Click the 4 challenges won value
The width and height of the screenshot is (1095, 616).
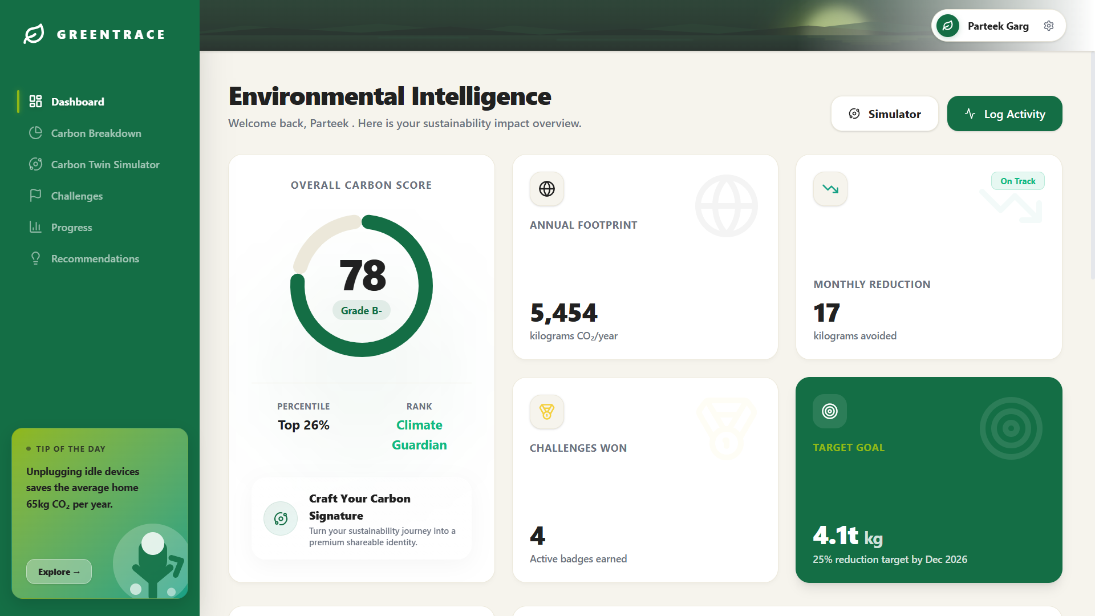pyautogui.click(x=537, y=536)
